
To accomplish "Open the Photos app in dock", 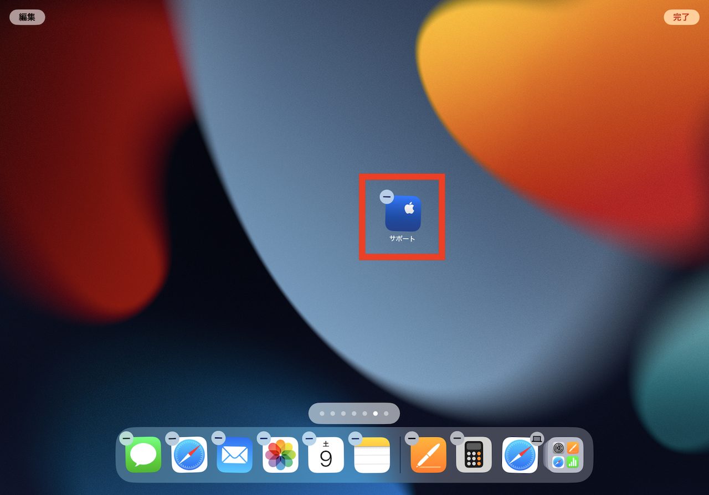I will click(x=281, y=455).
